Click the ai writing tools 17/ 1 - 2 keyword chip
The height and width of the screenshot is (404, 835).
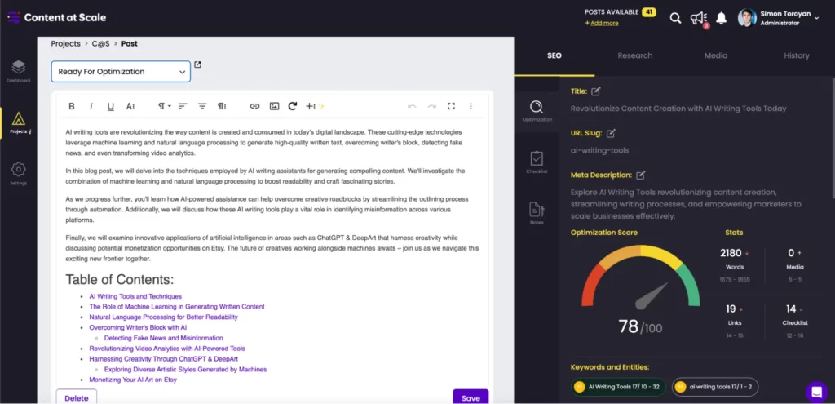715,387
